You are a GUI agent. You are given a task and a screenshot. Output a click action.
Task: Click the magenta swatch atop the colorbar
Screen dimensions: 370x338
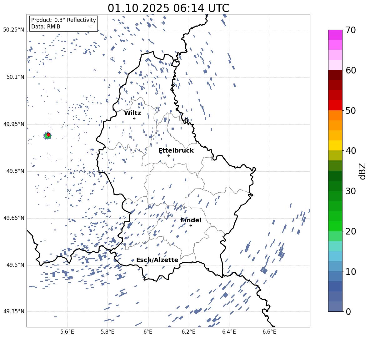click(x=335, y=35)
